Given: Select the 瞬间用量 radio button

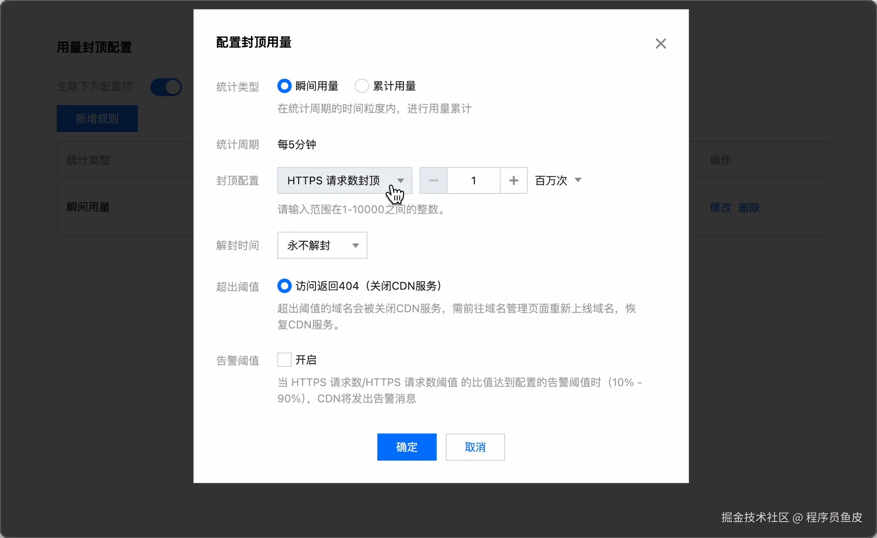Looking at the screenshot, I should (285, 86).
